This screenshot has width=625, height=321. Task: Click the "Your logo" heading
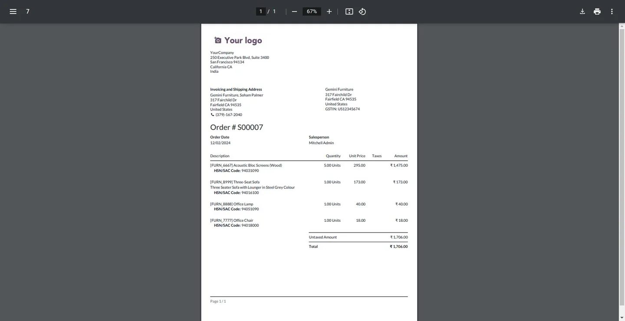[243, 40]
